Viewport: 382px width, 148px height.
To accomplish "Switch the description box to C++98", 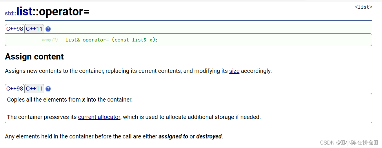I will coord(15,89).
